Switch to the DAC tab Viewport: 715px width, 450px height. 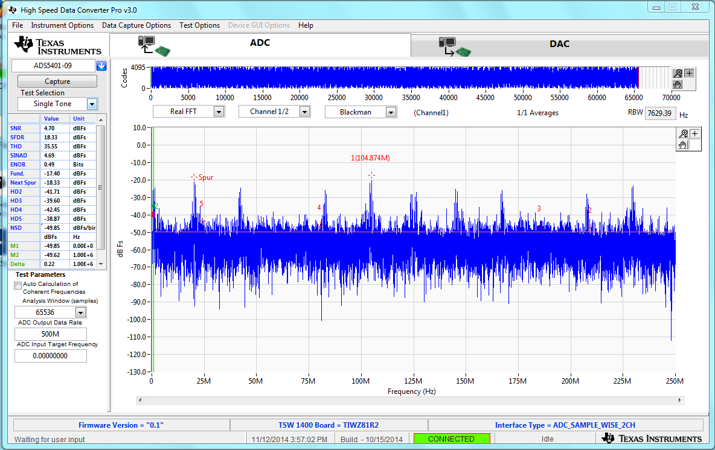pos(560,46)
